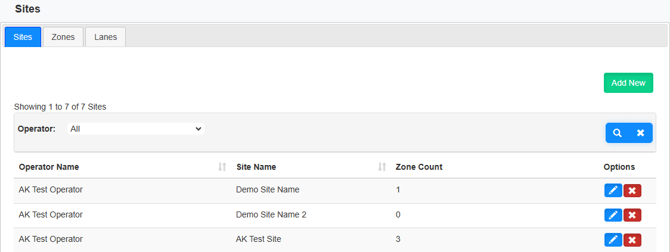Delete the Demo Site Name 2 row
The width and height of the screenshot is (670, 252).
coord(632,215)
